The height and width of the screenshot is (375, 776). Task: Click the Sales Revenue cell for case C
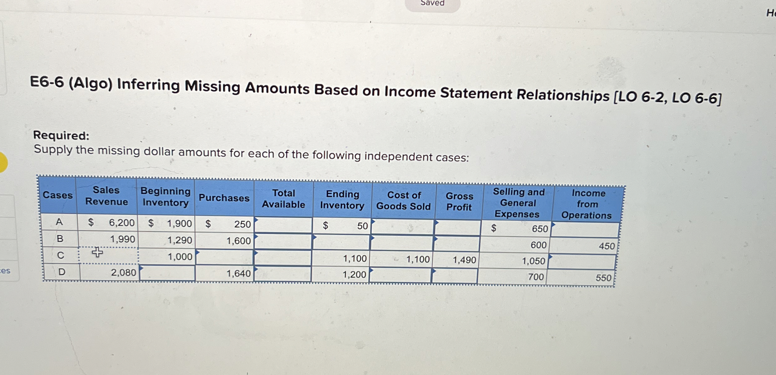108,255
